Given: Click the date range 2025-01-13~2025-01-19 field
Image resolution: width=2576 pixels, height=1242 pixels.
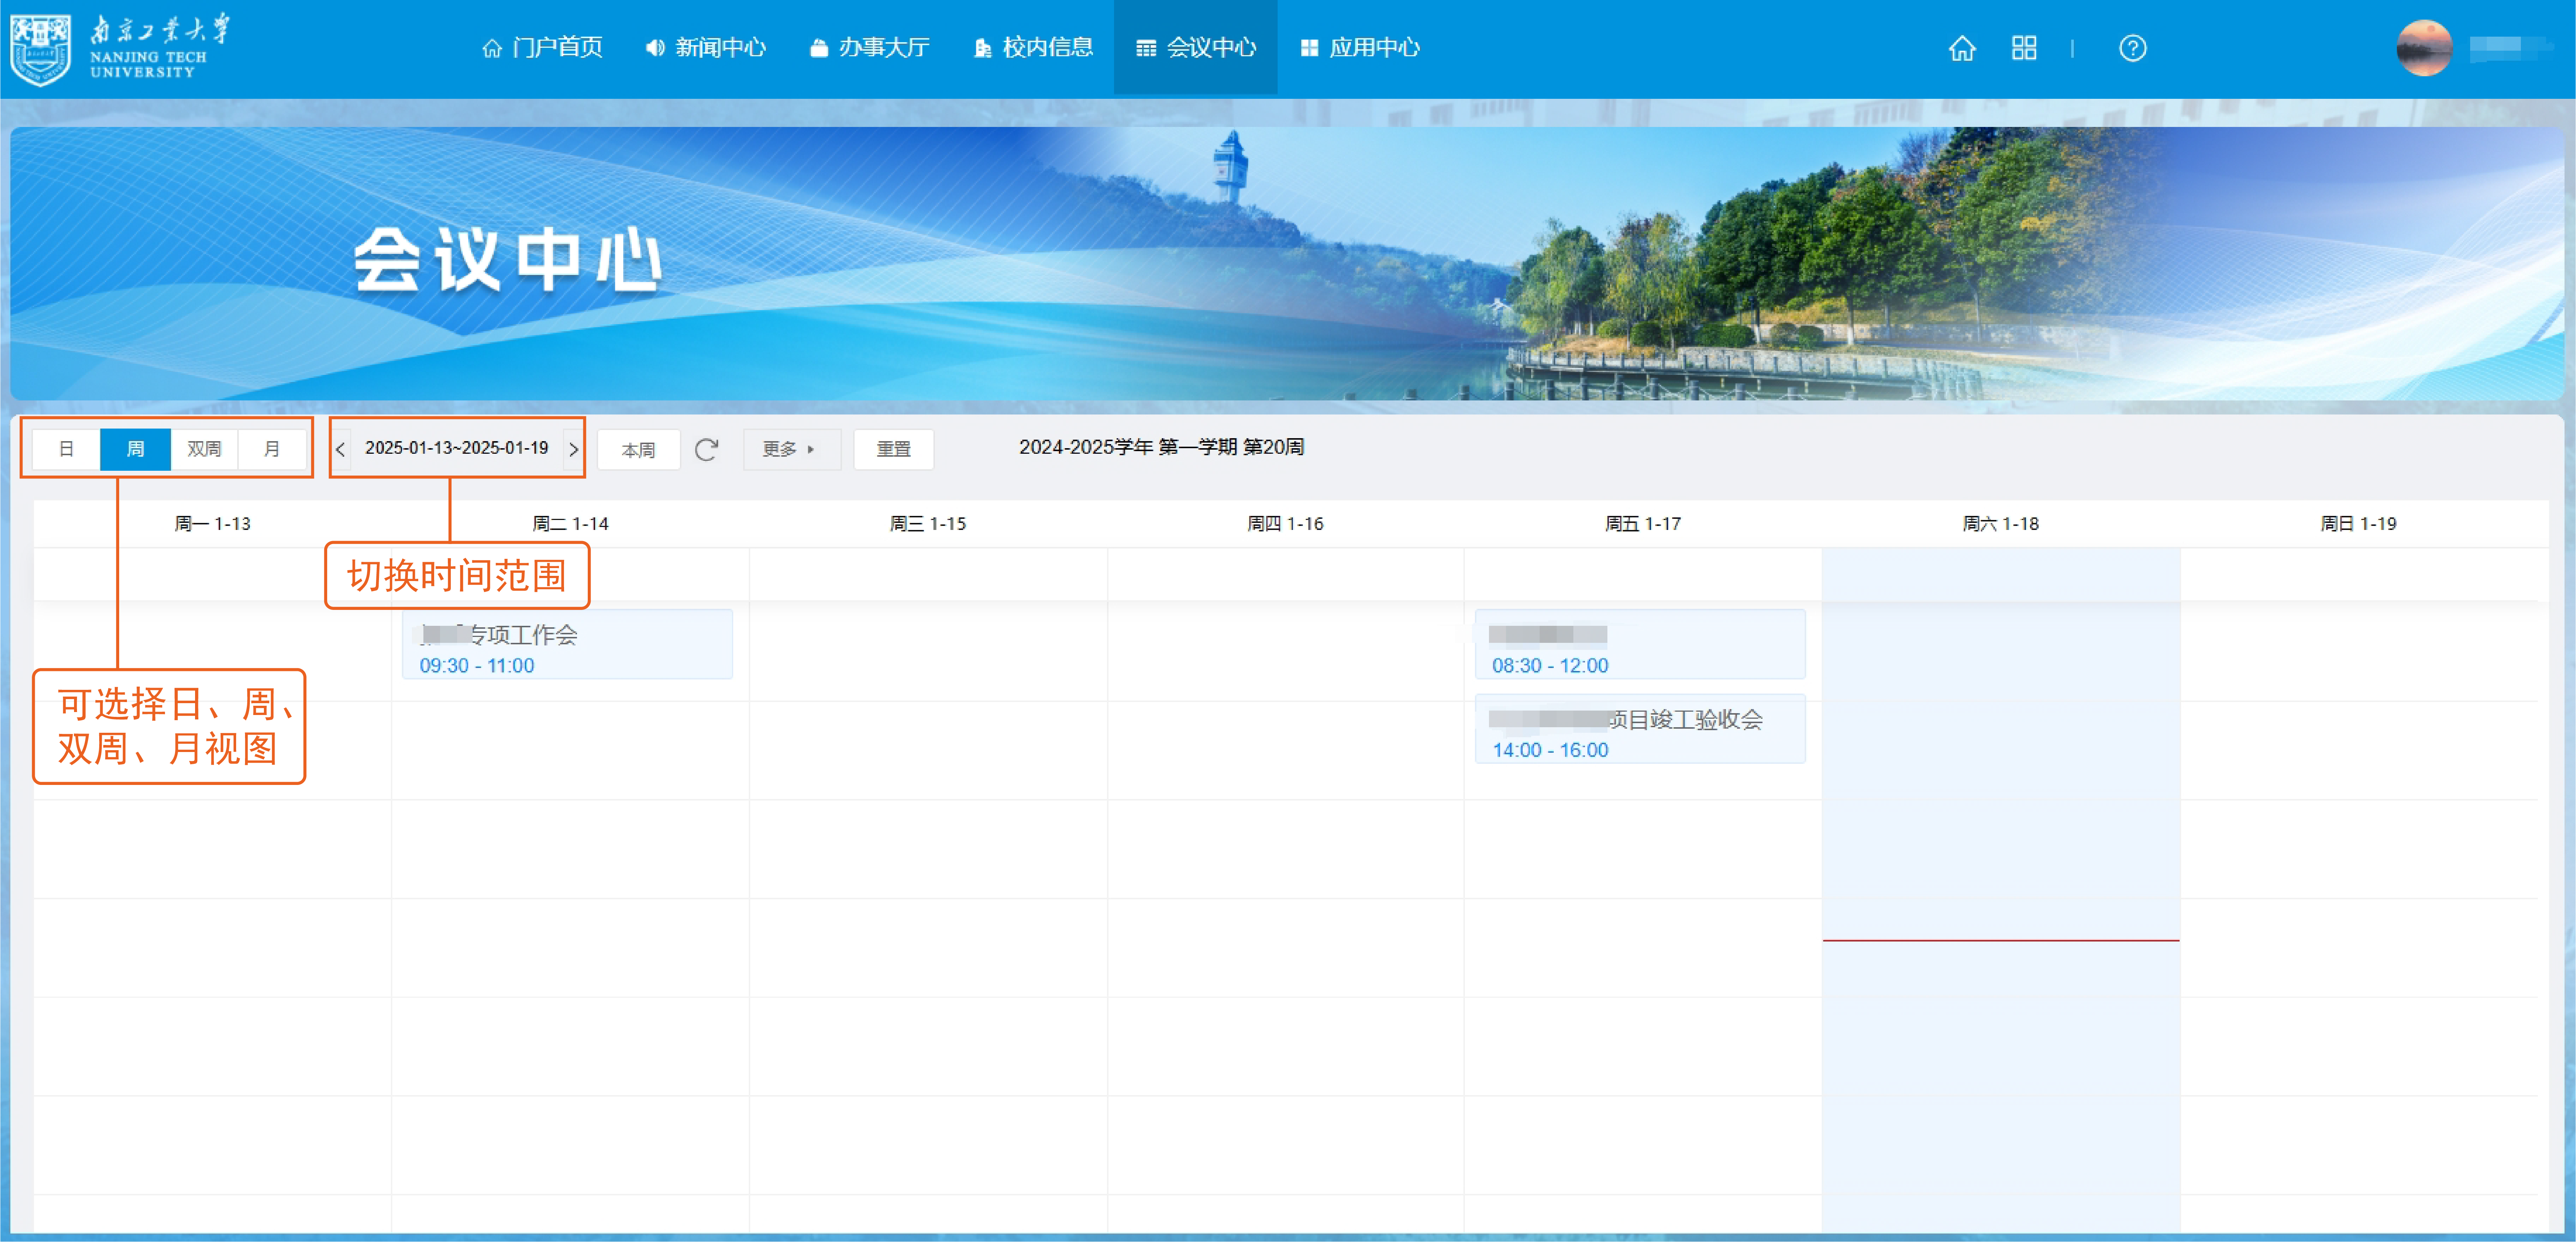Looking at the screenshot, I should [457, 448].
